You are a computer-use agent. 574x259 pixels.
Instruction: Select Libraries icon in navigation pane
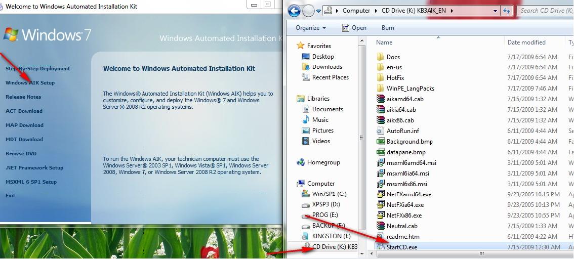tap(301, 99)
